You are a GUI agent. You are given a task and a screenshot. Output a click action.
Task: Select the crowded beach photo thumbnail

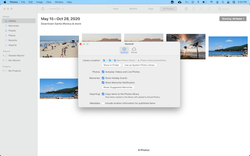[59, 47]
